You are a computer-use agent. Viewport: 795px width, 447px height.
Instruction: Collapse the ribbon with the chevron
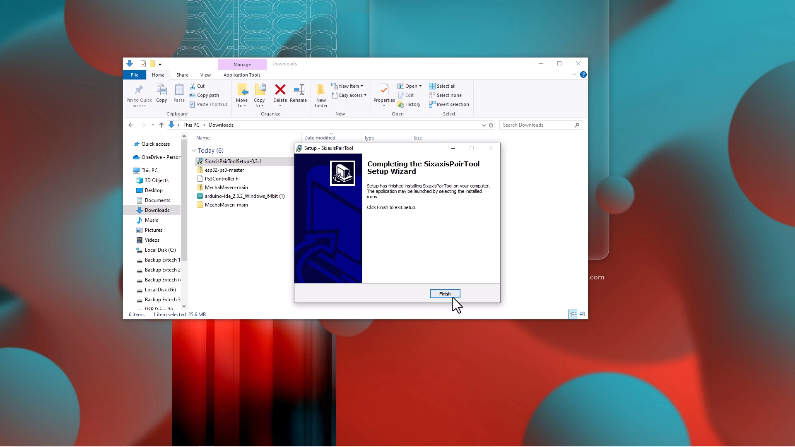574,74
